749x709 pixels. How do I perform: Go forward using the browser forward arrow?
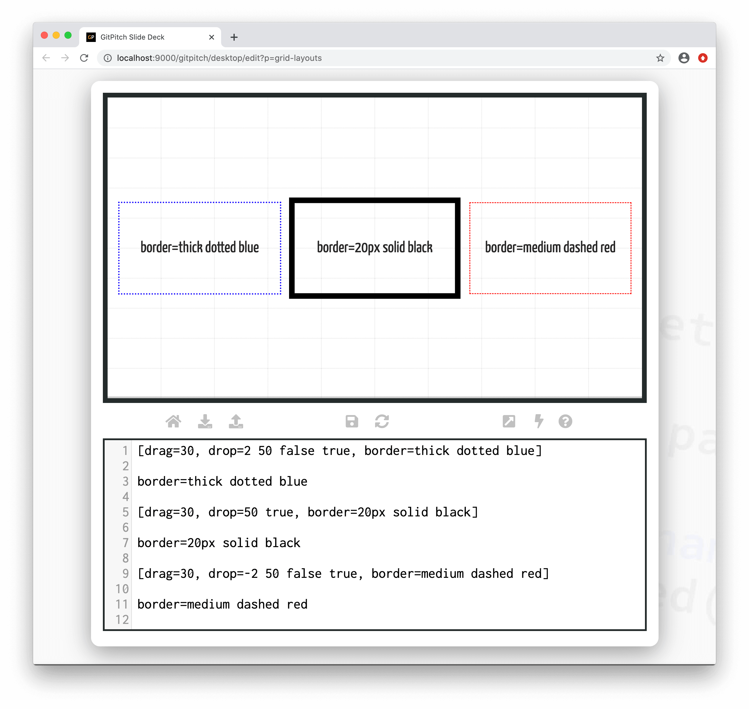pos(65,58)
